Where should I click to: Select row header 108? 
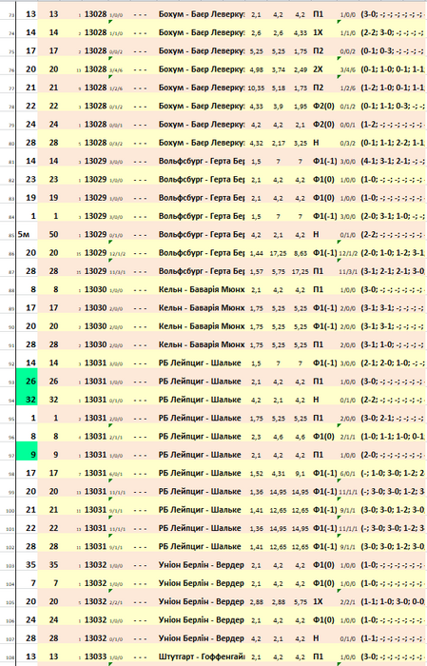(10, 657)
